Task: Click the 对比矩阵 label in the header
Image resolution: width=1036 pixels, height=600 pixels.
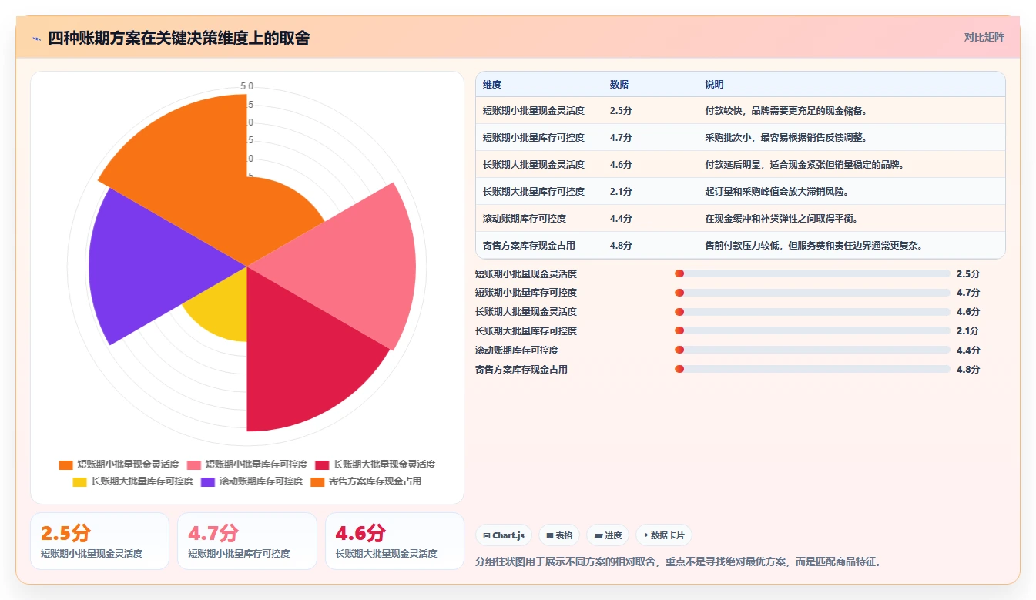Action: click(984, 37)
